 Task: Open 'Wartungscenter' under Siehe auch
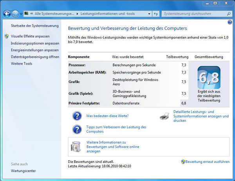23,171
